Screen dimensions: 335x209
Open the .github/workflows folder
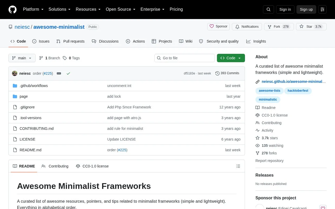coord(33,86)
